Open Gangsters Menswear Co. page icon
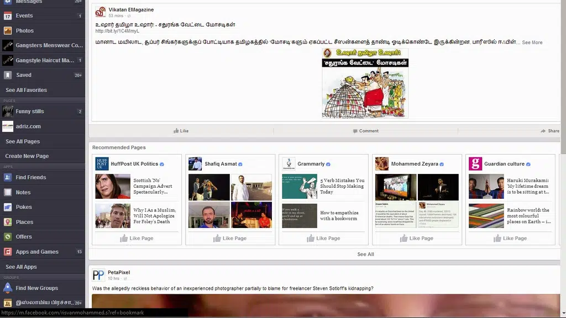 [x=8, y=45]
